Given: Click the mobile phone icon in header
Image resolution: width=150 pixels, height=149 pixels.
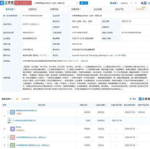Looking at the screenshot, I should pos(132,3).
